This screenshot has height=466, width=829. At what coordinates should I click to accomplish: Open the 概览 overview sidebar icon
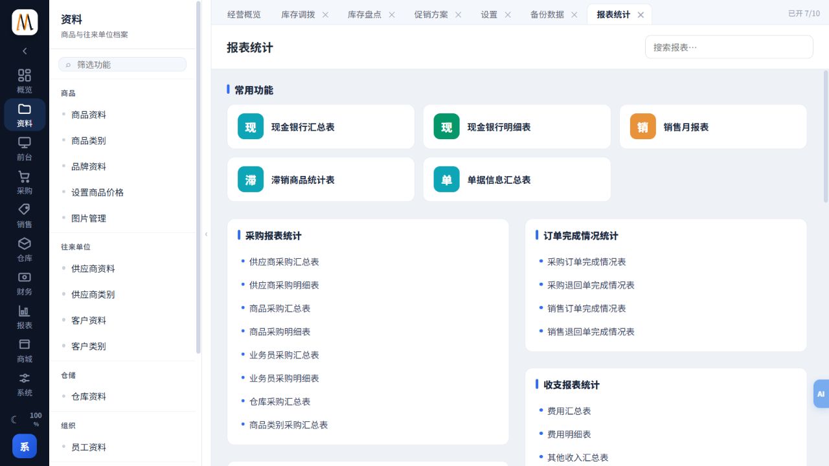tap(25, 82)
